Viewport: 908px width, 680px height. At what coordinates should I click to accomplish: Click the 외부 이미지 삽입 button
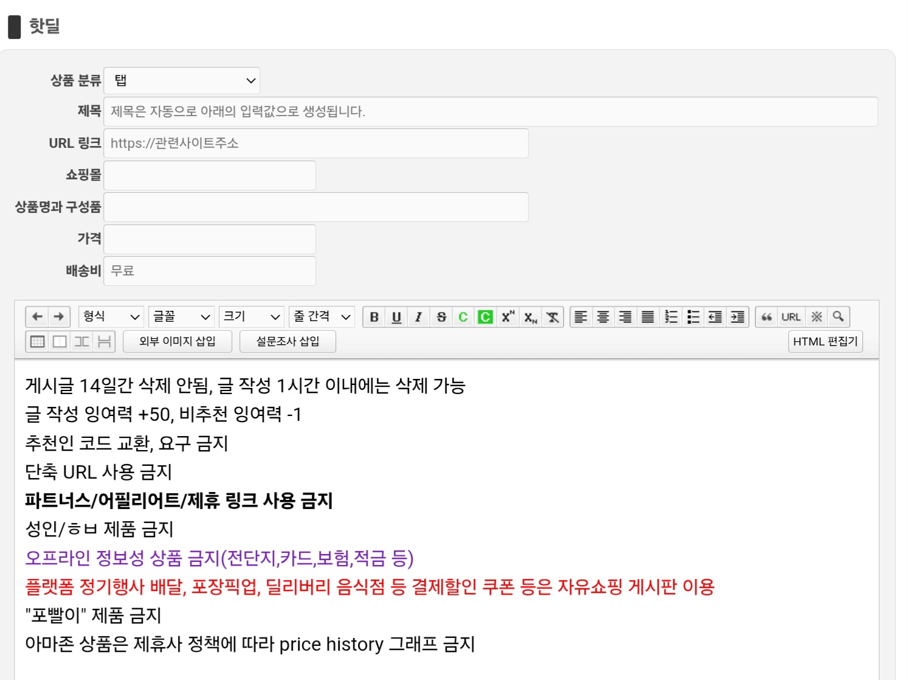(177, 341)
